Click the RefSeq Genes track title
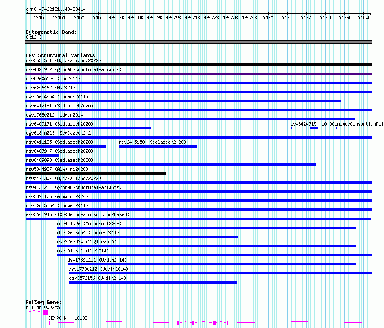The height and width of the screenshot is (328, 384). tap(44, 302)
